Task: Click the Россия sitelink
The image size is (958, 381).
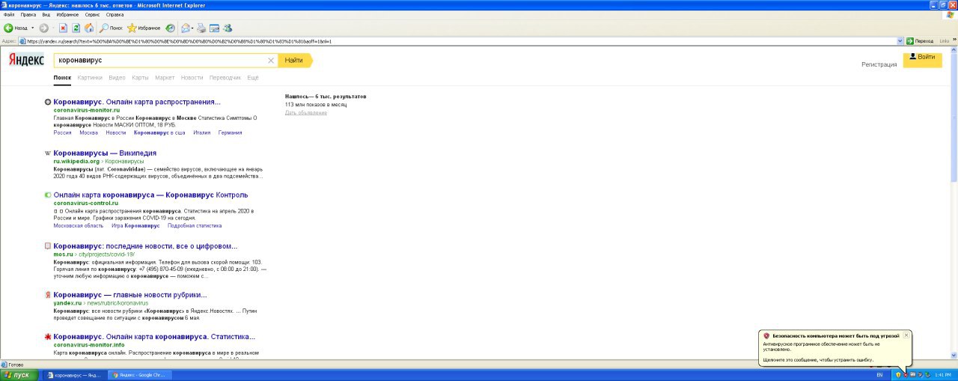Action: coord(63,132)
